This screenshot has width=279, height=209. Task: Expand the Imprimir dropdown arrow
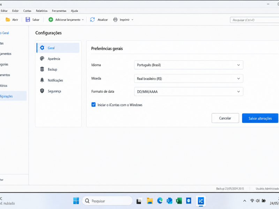coord(133,20)
